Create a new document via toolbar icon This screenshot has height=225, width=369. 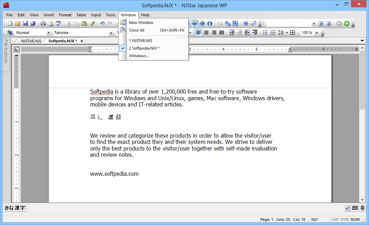click(x=10, y=23)
